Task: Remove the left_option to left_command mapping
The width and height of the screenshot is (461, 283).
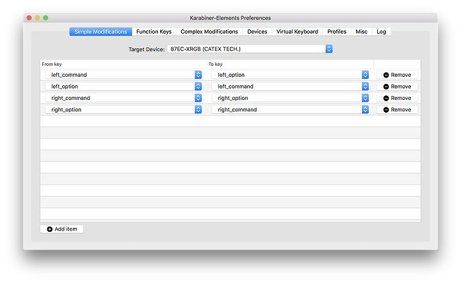Action: click(397, 86)
